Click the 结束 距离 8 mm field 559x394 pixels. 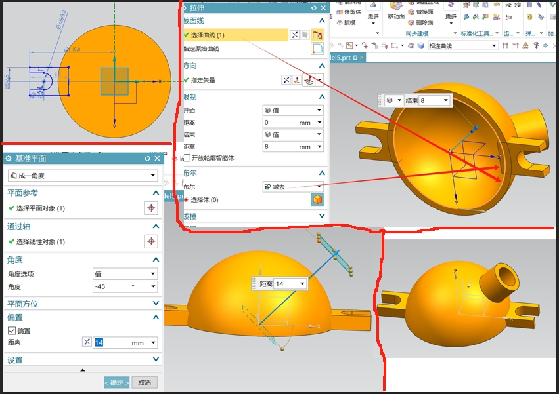point(293,147)
